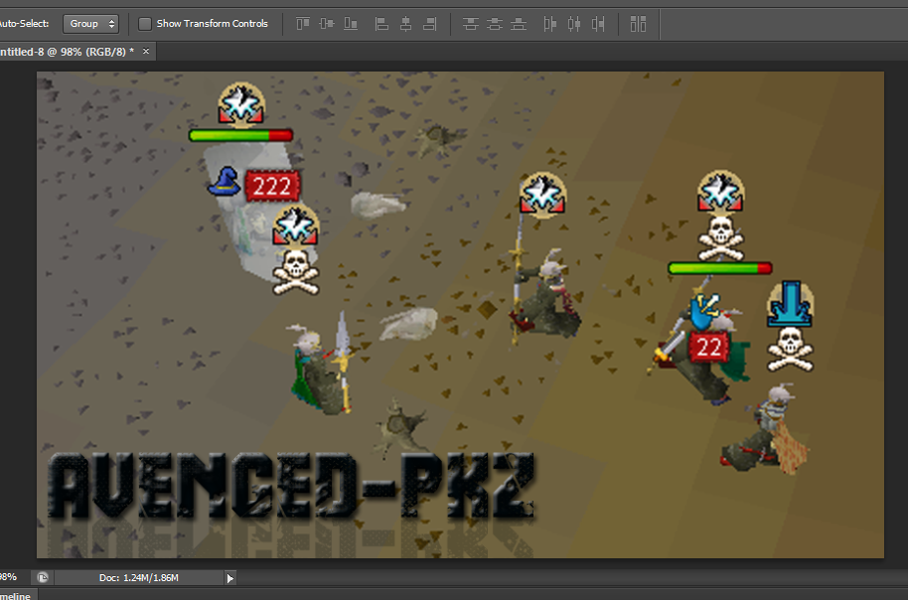
Task: Click the red 22 hitsplat on canvas
Action: (709, 347)
